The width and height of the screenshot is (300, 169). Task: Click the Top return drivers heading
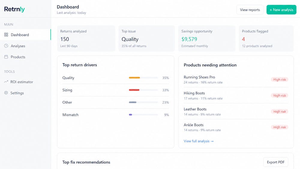point(79,65)
